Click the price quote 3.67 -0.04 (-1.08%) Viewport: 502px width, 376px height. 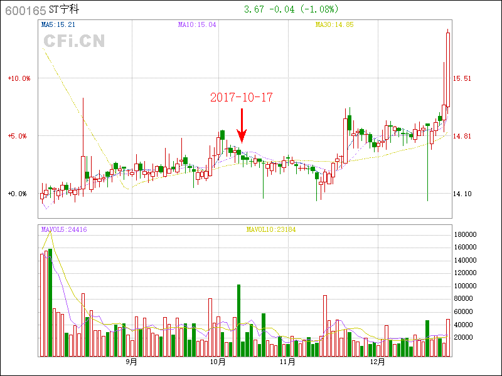[x=291, y=9]
